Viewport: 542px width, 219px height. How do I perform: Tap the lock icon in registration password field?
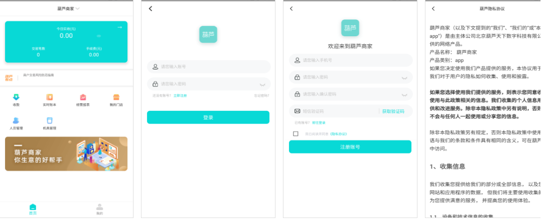point(297,77)
